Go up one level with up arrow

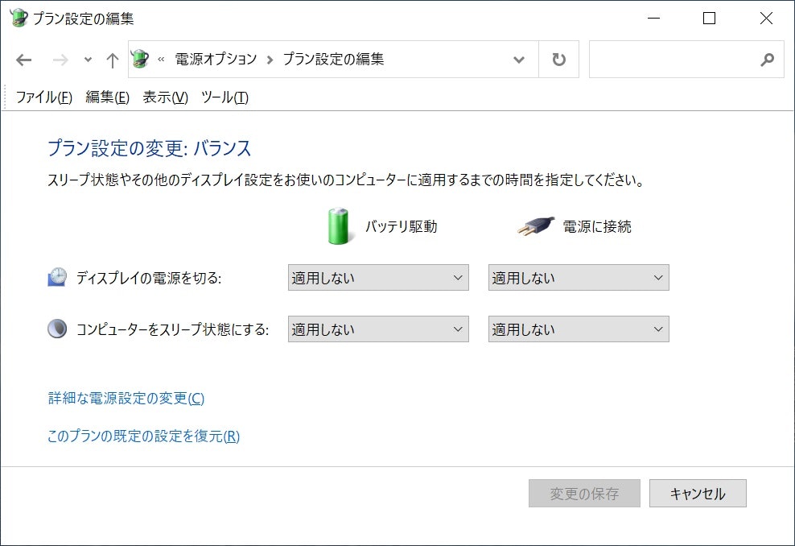pos(113,60)
